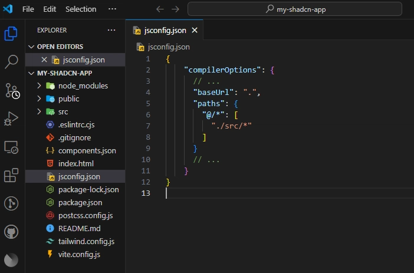
Task: Open vite.config.js file
Action: (x=75, y=254)
